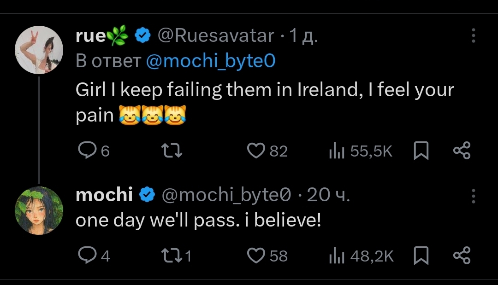Image resolution: width=498 pixels, height=285 pixels.
Task: Bookmark mochi's tweet
Action: point(421,255)
